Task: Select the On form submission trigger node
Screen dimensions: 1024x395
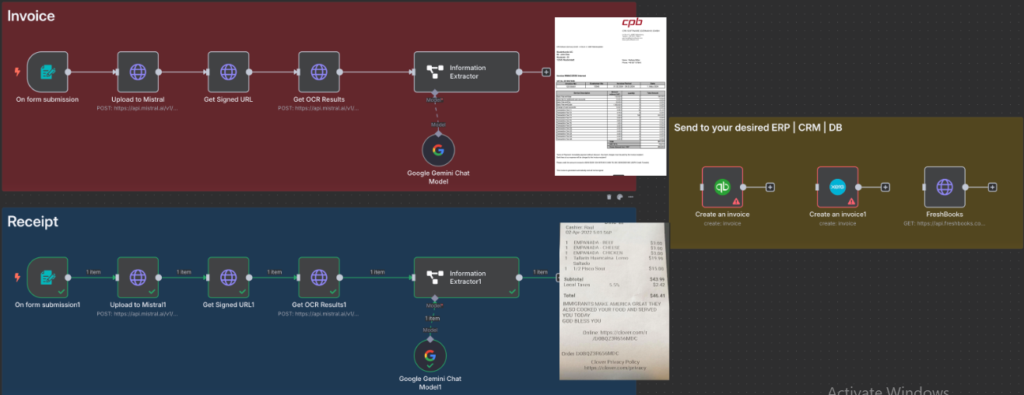Action: pyautogui.click(x=47, y=72)
